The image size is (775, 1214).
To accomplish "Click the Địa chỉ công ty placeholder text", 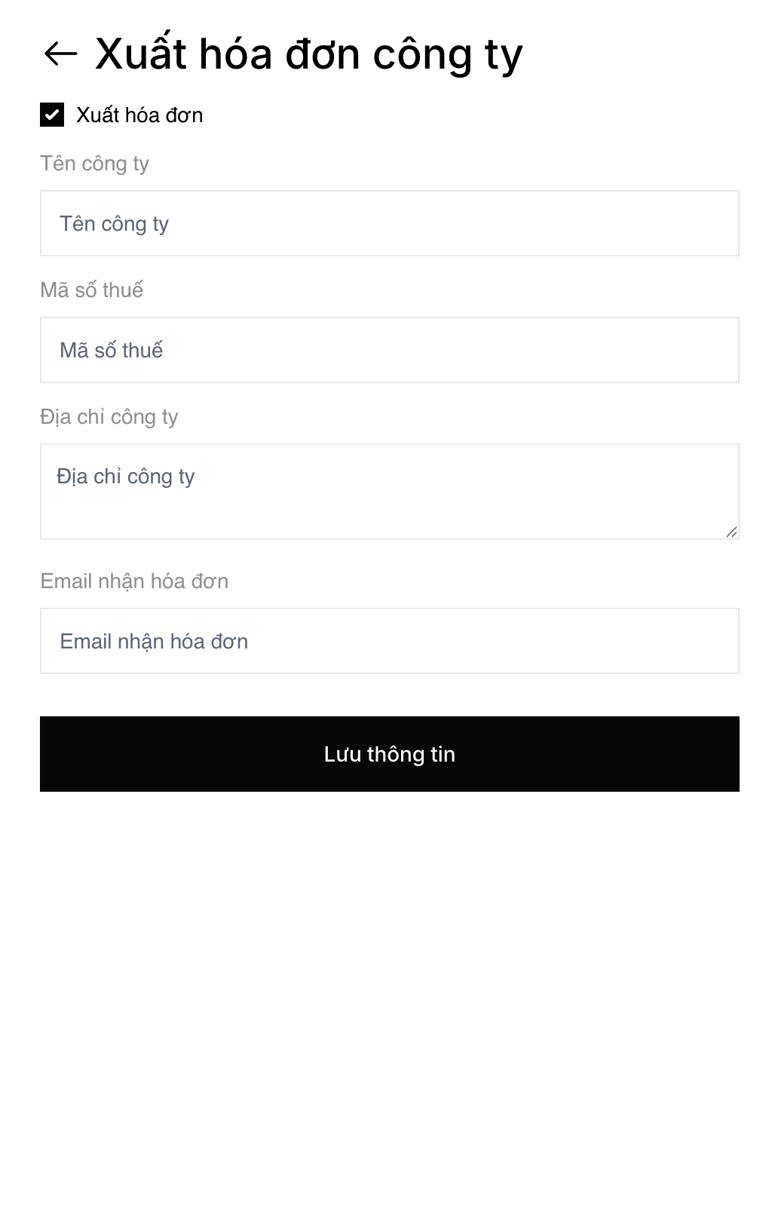I will [125, 477].
